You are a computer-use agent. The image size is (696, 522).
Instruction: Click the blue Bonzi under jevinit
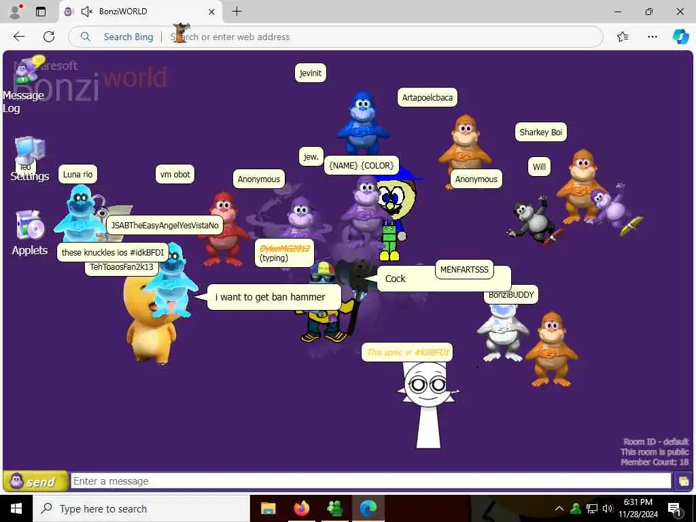pos(362,122)
